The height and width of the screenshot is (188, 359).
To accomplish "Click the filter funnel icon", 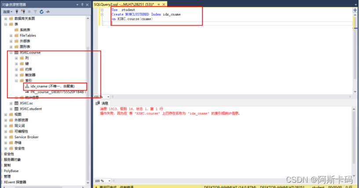I will coord(35,12).
